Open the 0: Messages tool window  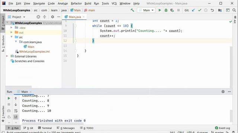point(66,128)
